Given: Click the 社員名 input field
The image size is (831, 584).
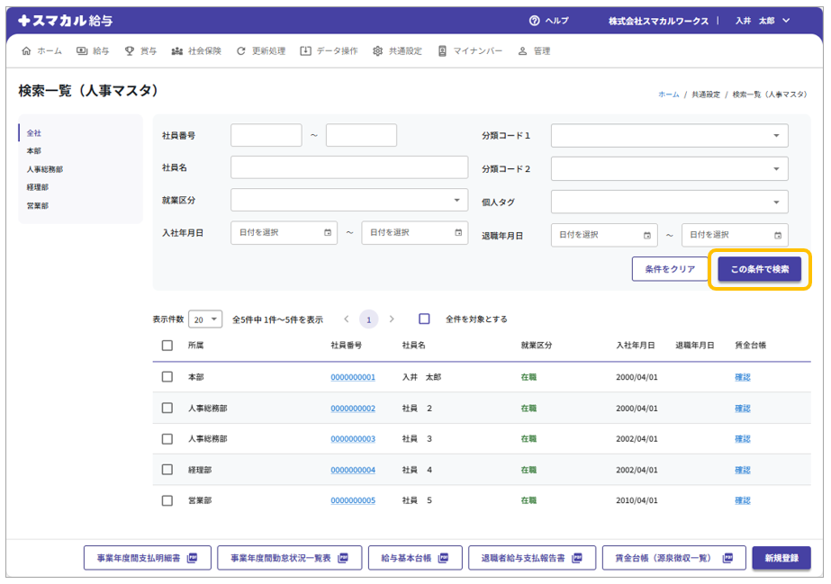Looking at the screenshot, I should pyautogui.click(x=349, y=167).
